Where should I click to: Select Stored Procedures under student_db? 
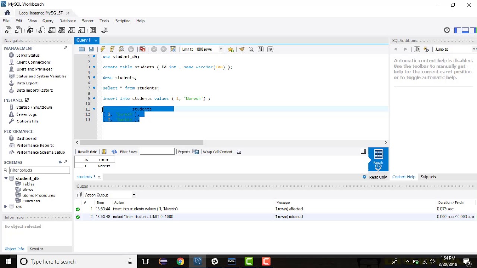click(39, 195)
